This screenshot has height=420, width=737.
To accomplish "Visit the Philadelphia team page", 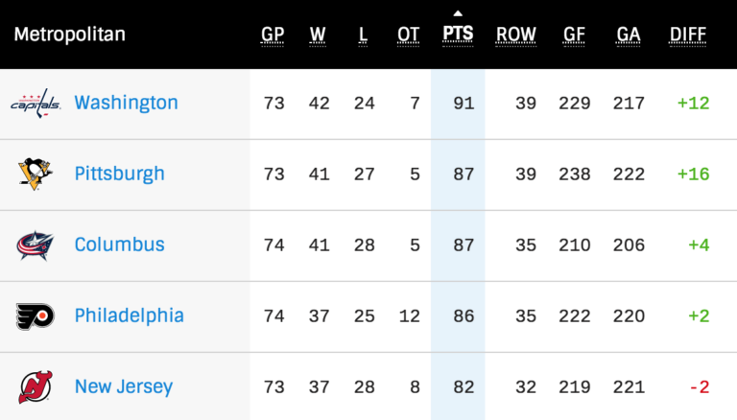I will pos(129,315).
